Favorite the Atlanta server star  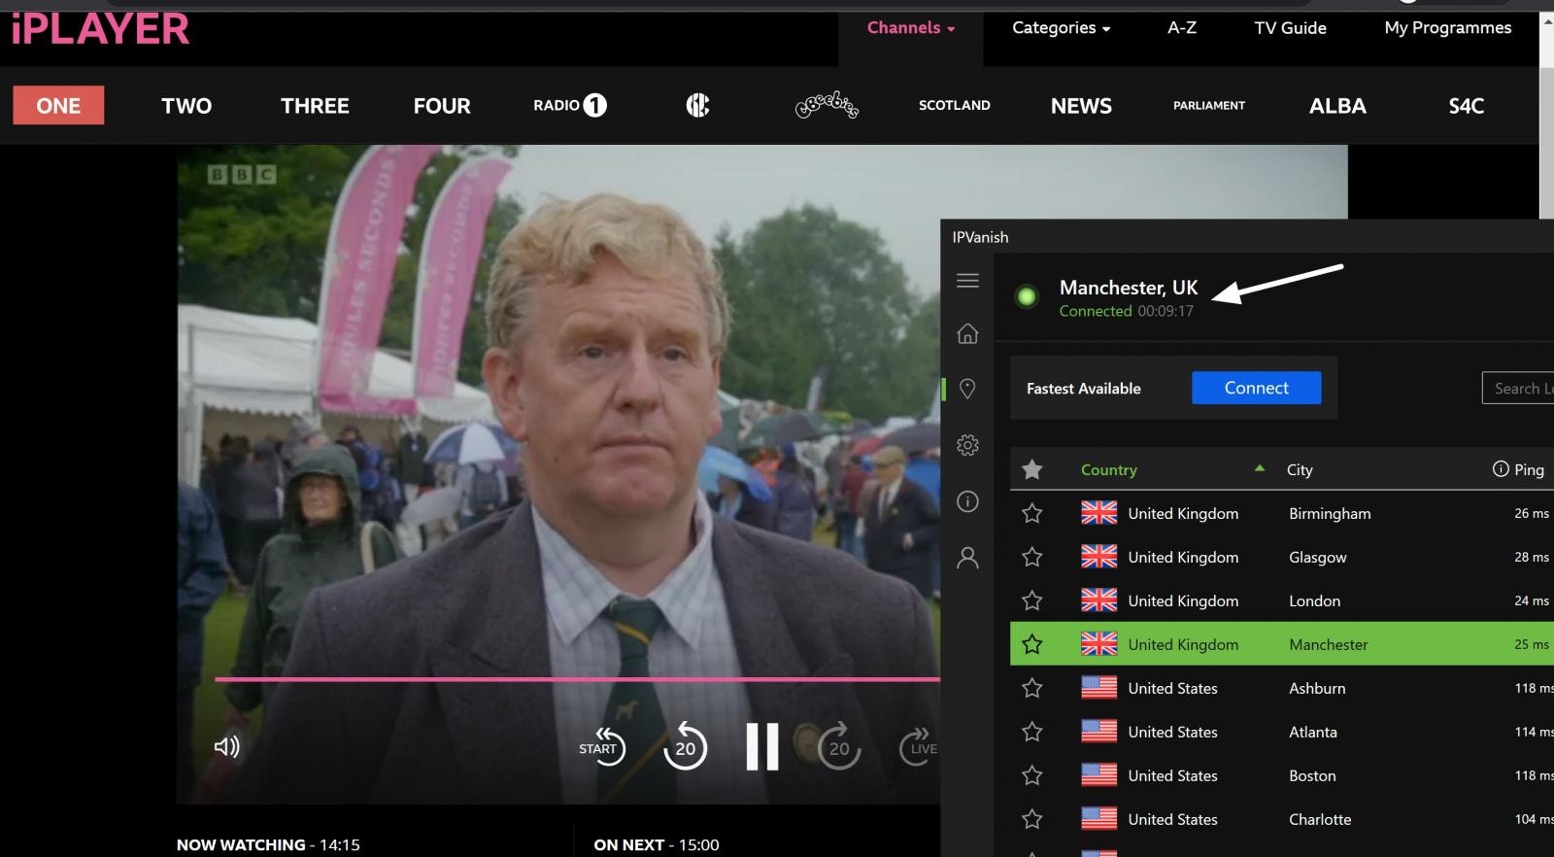pyautogui.click(x=1032, y=732)
